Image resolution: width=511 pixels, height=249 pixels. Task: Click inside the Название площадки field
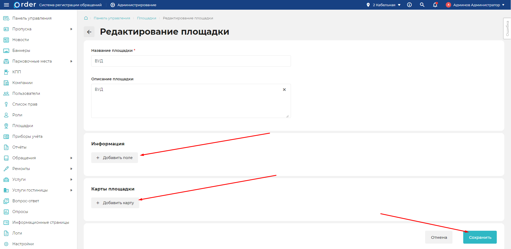pos(191,61)
